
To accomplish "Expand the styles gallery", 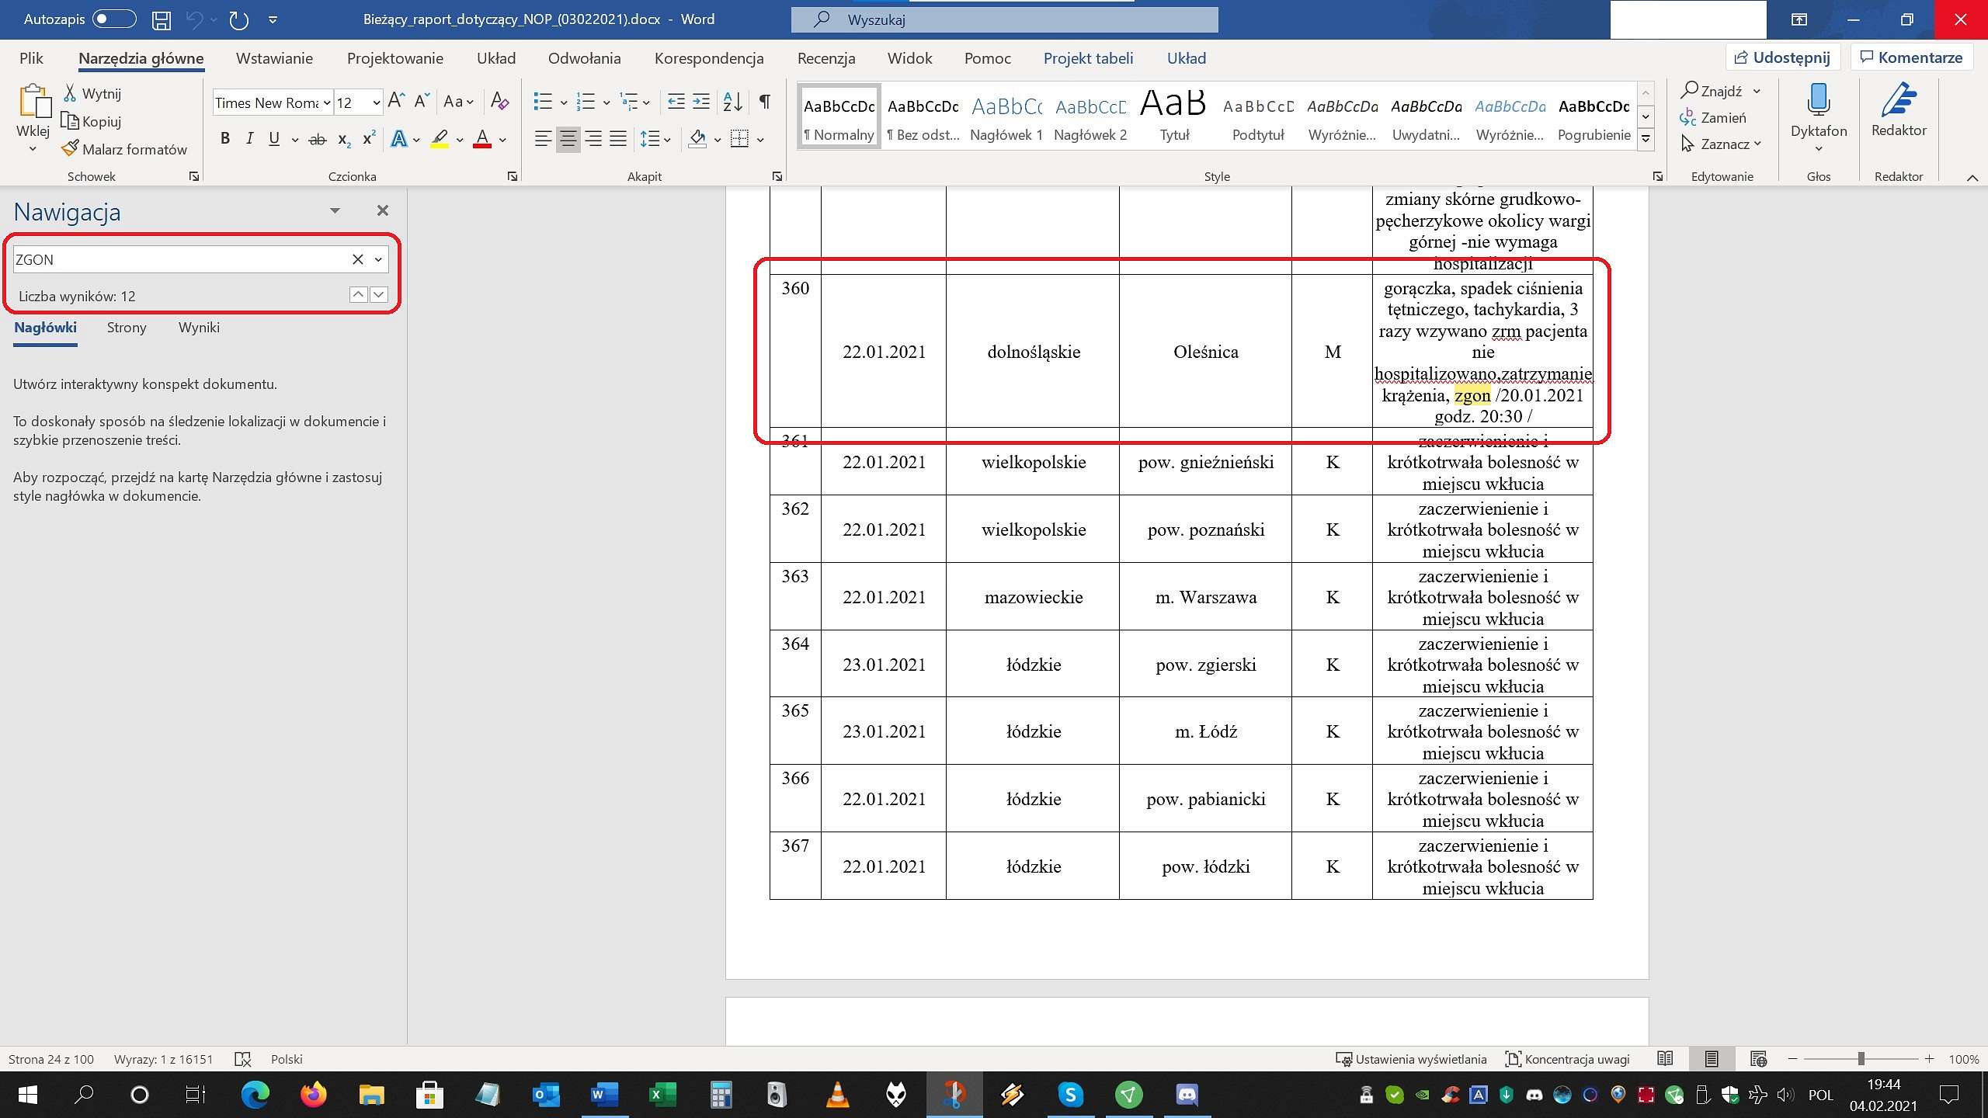I will point(1646,140).
